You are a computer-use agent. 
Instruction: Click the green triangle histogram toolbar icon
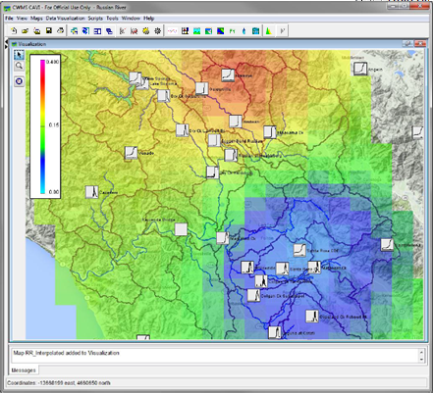268,31
